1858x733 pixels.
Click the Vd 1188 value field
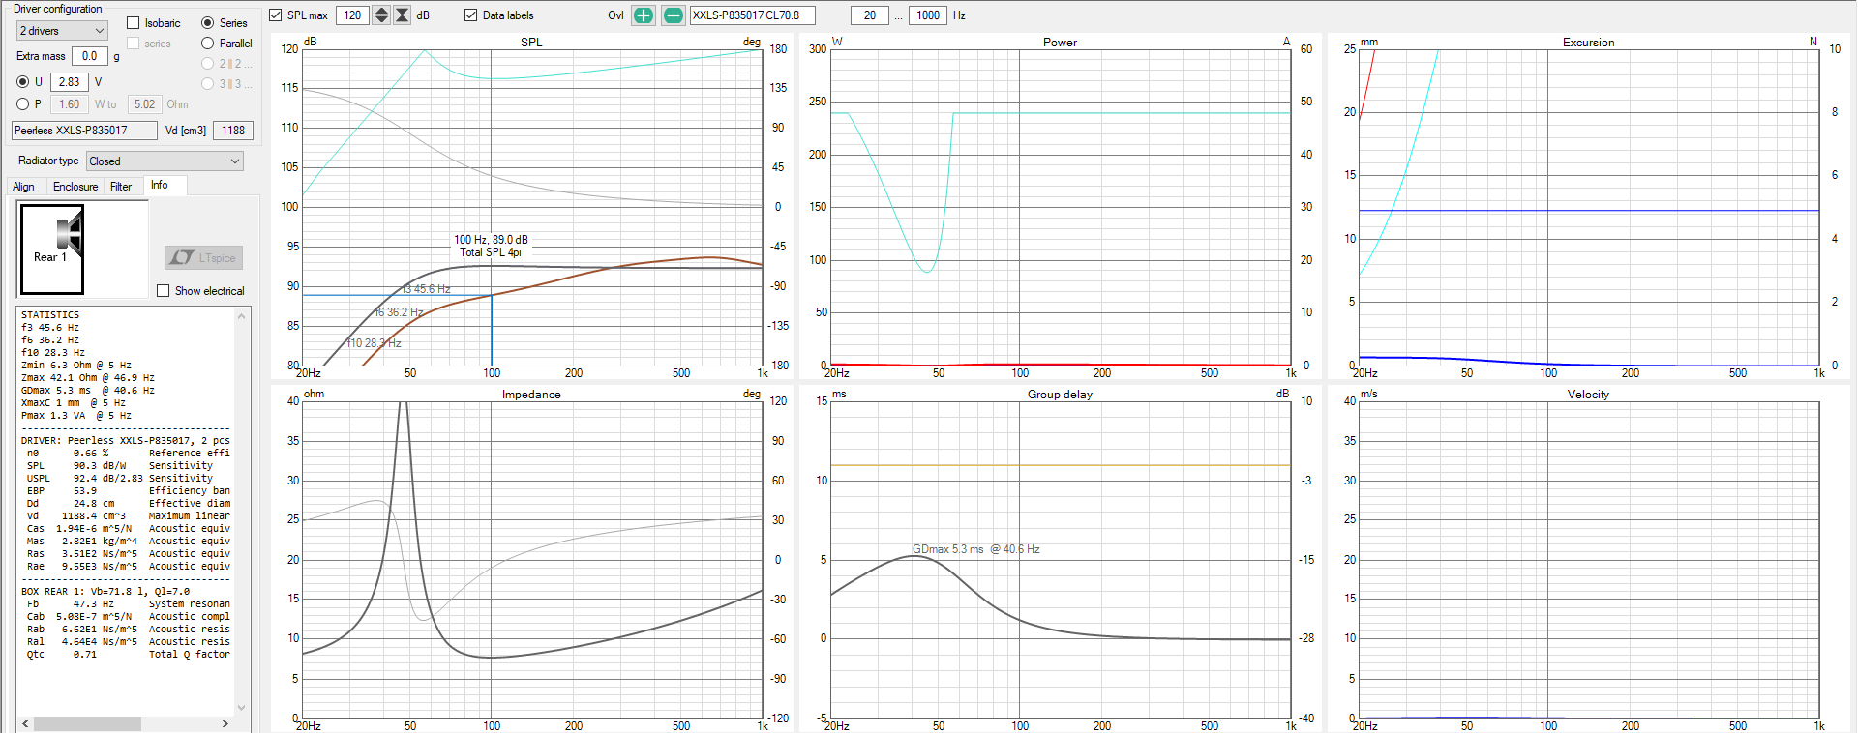click(x=233, y=131)
